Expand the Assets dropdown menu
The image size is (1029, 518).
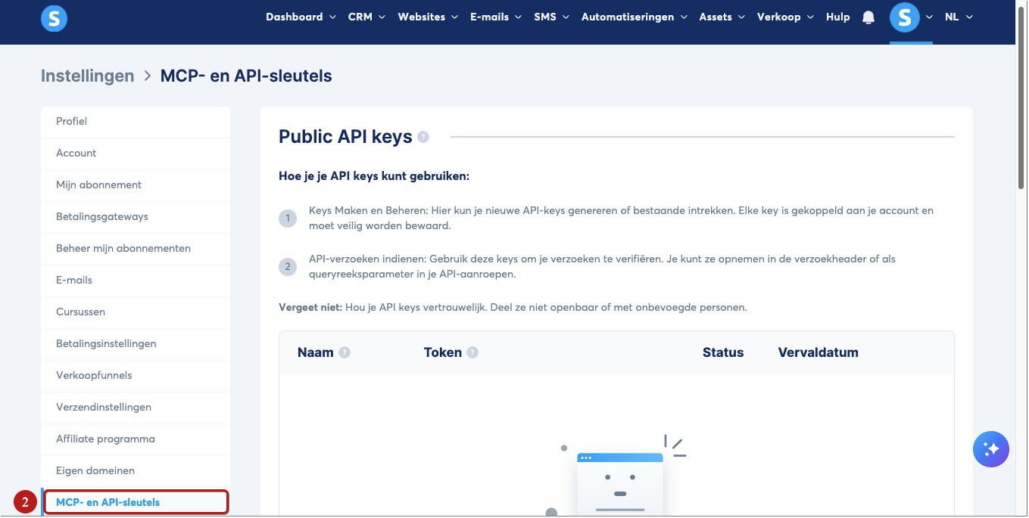click(x=722, y=17)
